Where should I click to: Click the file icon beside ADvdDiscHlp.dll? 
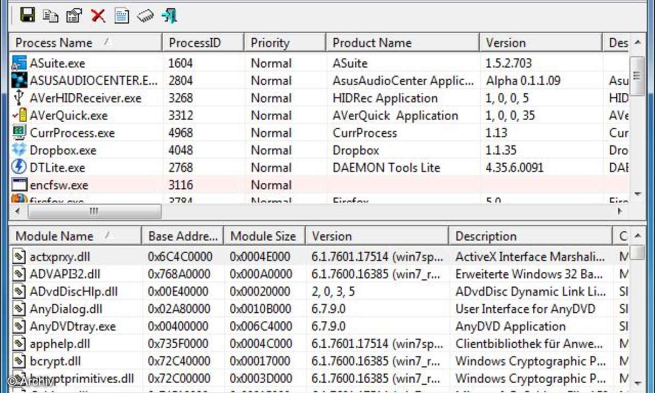coord(20,291)
